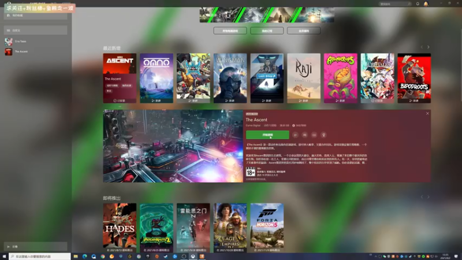This screenshot has width=462, height=260.
Task: Open the Hades upcoming game tile
Action: (120, 227)
